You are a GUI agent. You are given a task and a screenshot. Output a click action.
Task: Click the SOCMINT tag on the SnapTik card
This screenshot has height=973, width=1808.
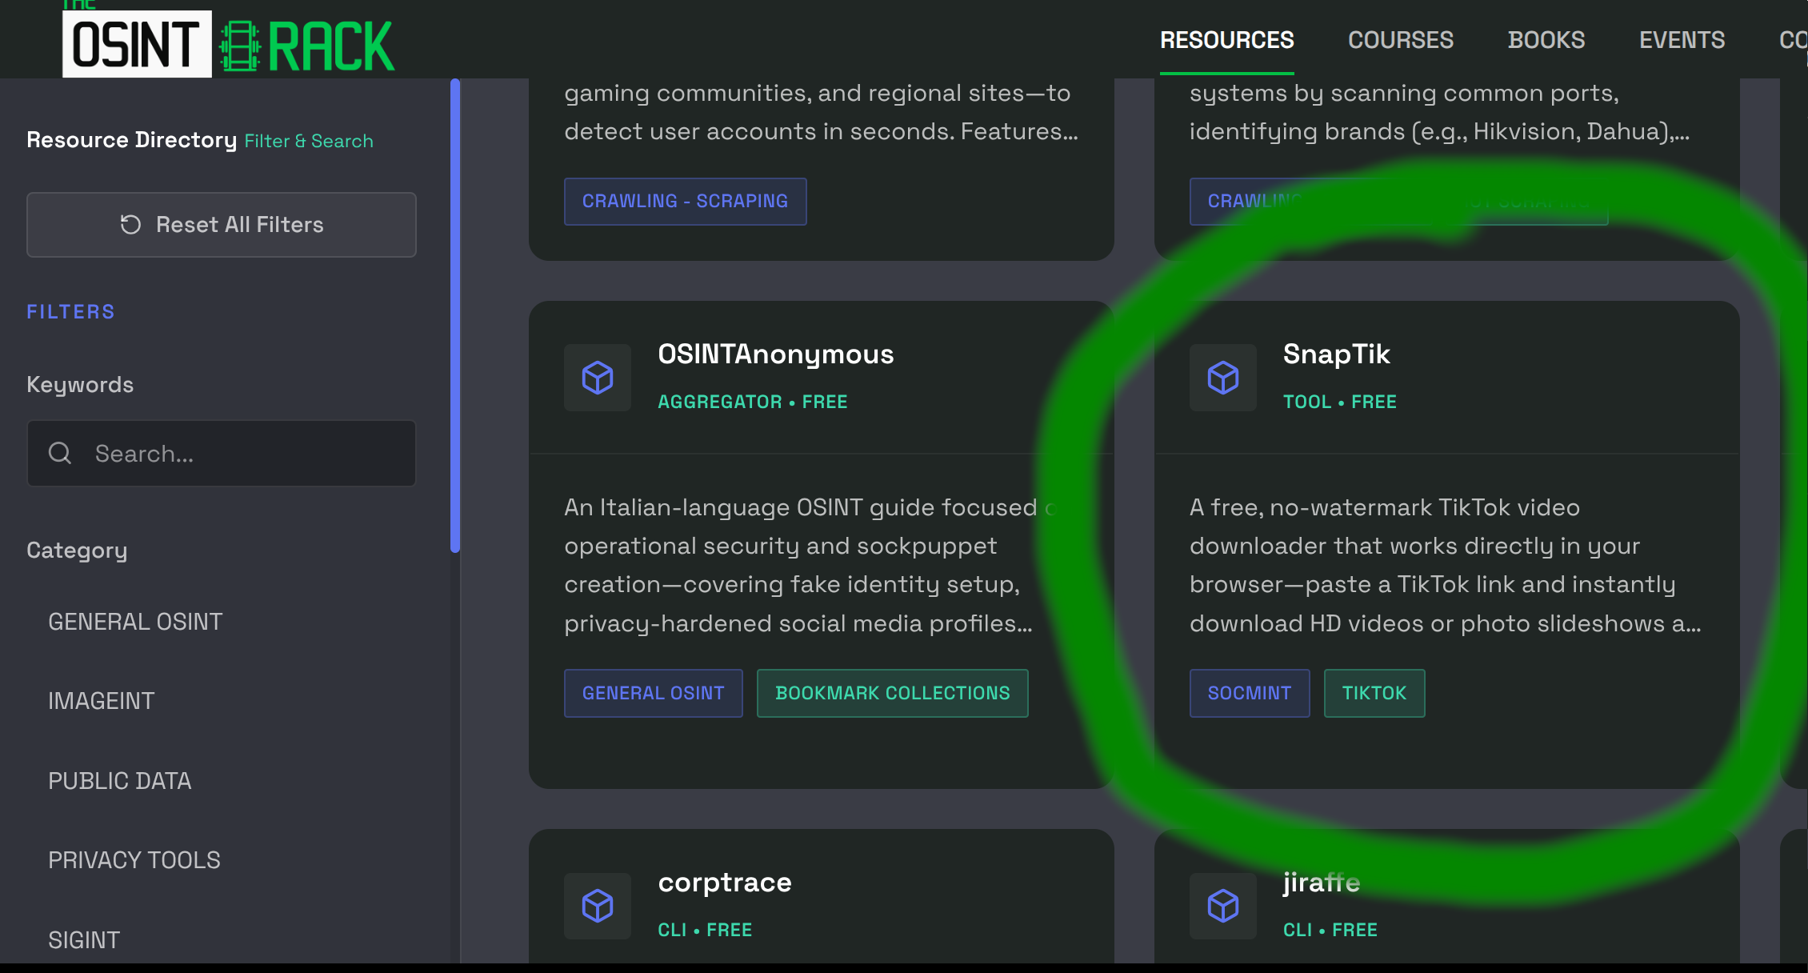[1249, 693]
